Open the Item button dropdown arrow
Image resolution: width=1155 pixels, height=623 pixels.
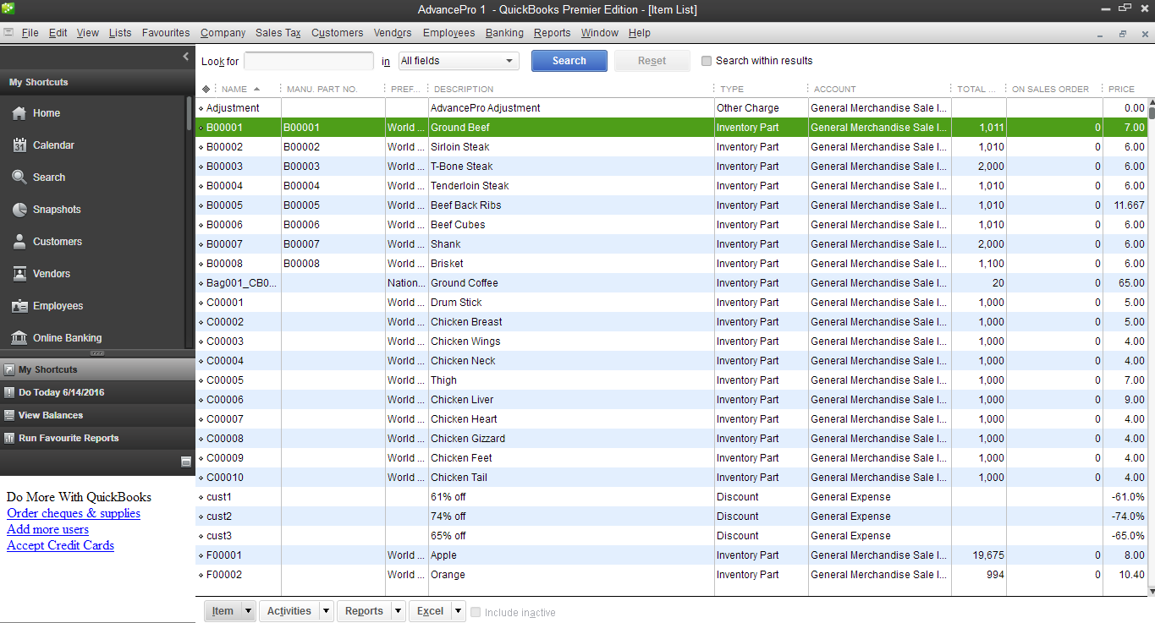pyautogui.click(x=248, y=611)
